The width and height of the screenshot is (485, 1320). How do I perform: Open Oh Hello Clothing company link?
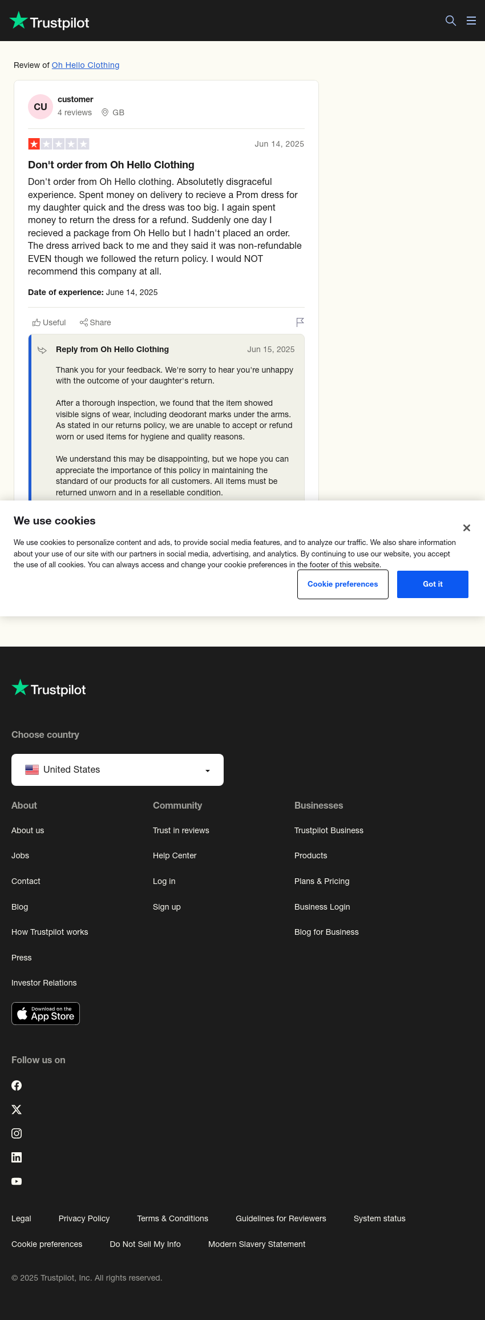(x=86, y=65)
